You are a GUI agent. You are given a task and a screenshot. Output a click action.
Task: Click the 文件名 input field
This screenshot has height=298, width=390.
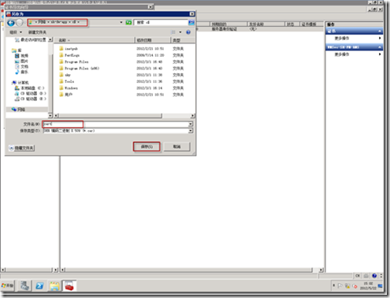(x=116, y=124)
